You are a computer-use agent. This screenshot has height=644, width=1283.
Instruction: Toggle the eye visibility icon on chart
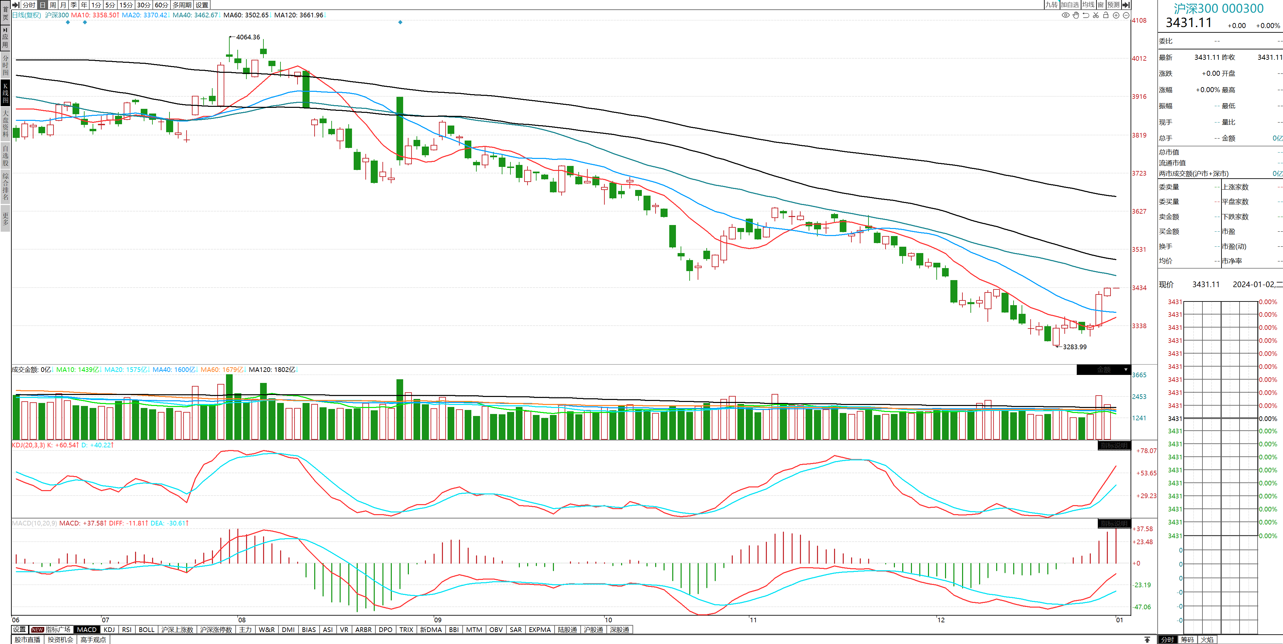(x=1065, y=15)
